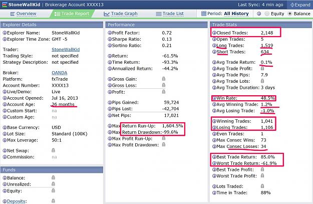Click the Win Rate value 48.5%

[x=268, y=98]
